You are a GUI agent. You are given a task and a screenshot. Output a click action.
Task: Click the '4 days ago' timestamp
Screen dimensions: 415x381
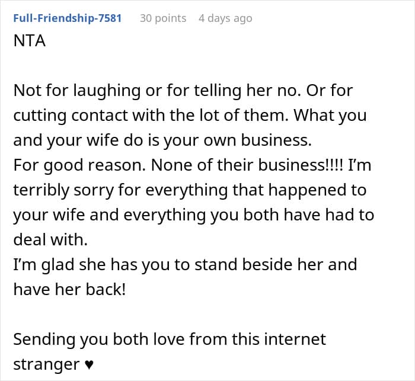tap(225, 18)
